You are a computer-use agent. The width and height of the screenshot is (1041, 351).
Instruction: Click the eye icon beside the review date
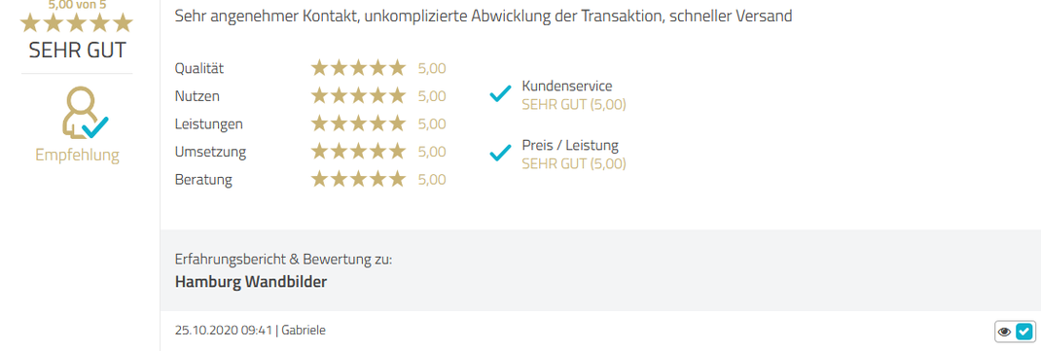click(1004, 332)
